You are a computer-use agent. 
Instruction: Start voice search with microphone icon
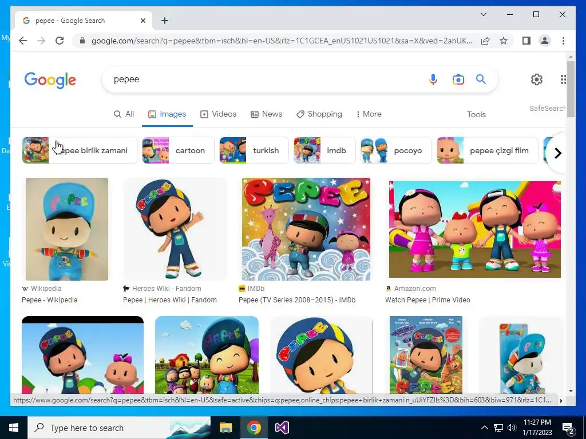tap(433, 79)
